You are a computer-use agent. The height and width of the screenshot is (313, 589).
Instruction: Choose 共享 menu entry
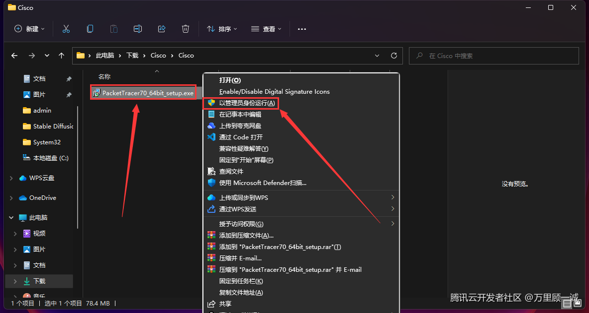point(225,304)
